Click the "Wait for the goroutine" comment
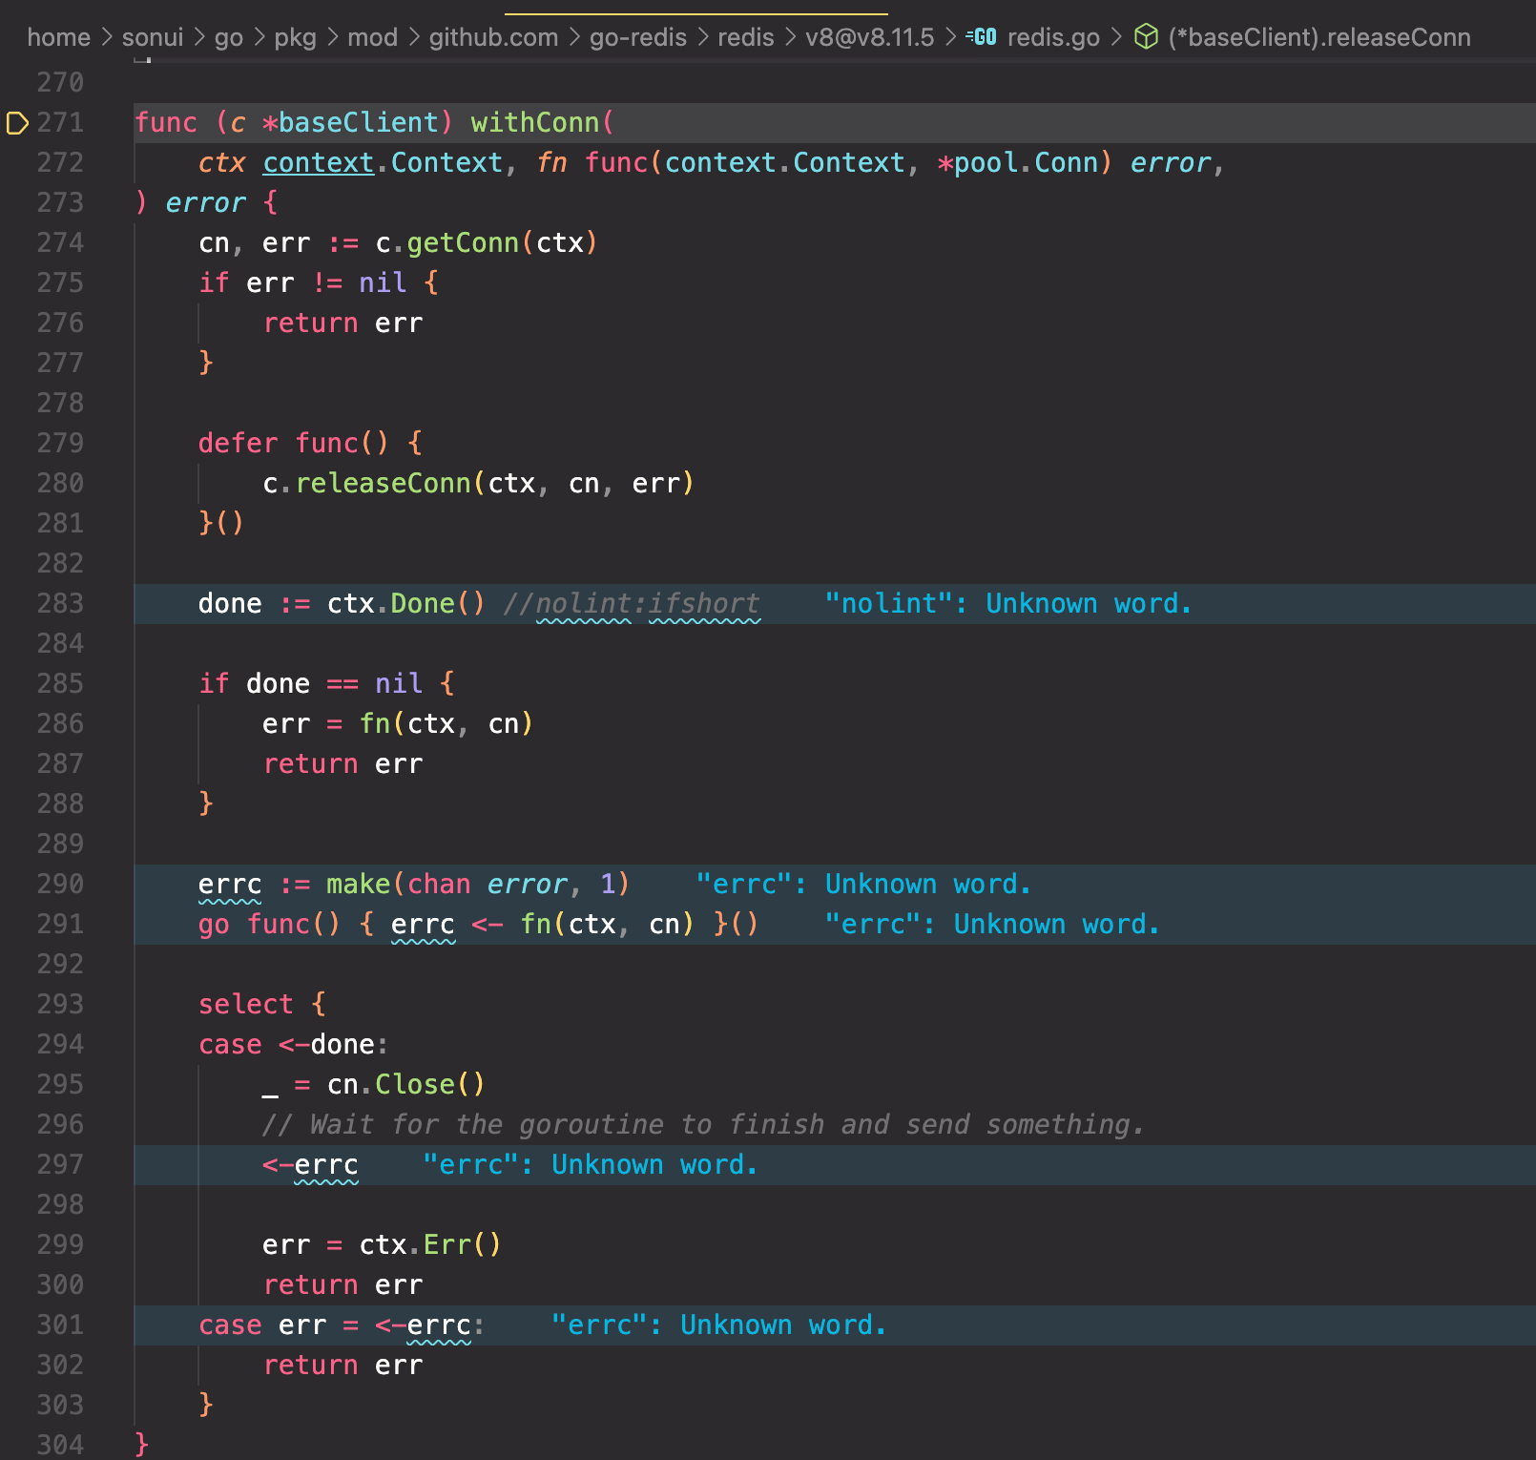 click(x=702, y=1125)
